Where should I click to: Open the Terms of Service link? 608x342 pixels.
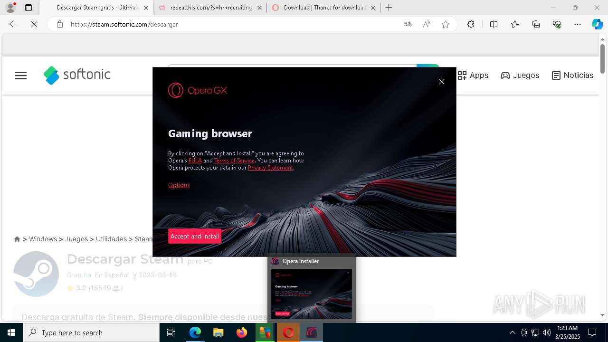click(x=234, y=161)
